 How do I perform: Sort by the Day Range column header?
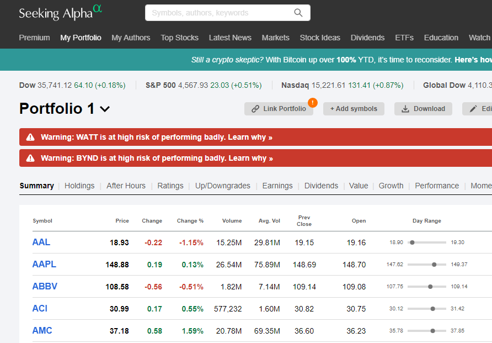click(427, 221)
